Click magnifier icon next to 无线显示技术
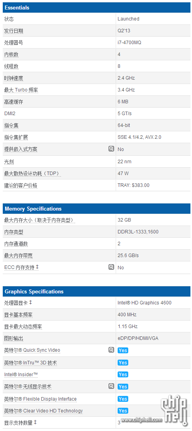The height and width of the screenshot is (431, 192). [111, 386]
